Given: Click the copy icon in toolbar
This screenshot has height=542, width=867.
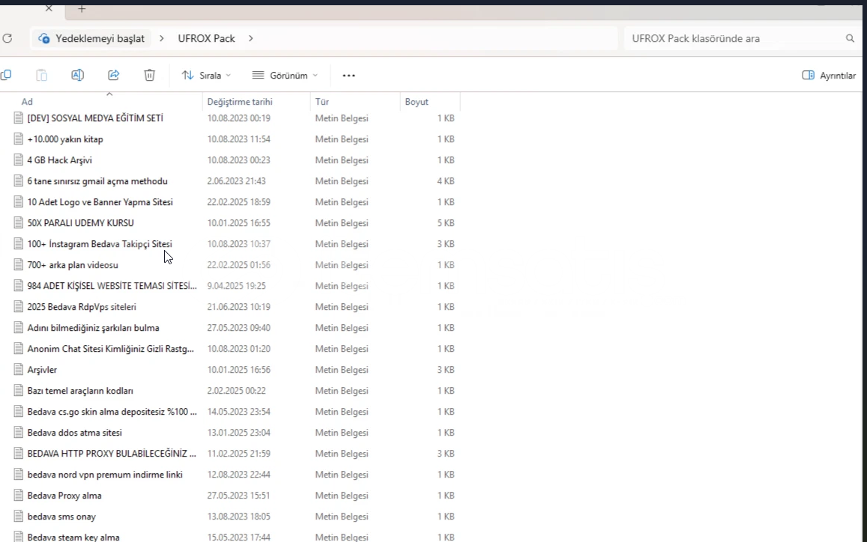Looking at the screenshot, I should pyautogui.click(x=6, y=75).
